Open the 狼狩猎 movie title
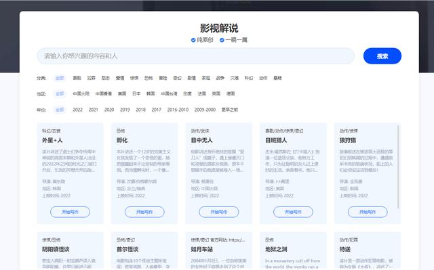Screen dimensions: 434x270 pyautogui.click(x=348, y=140)
